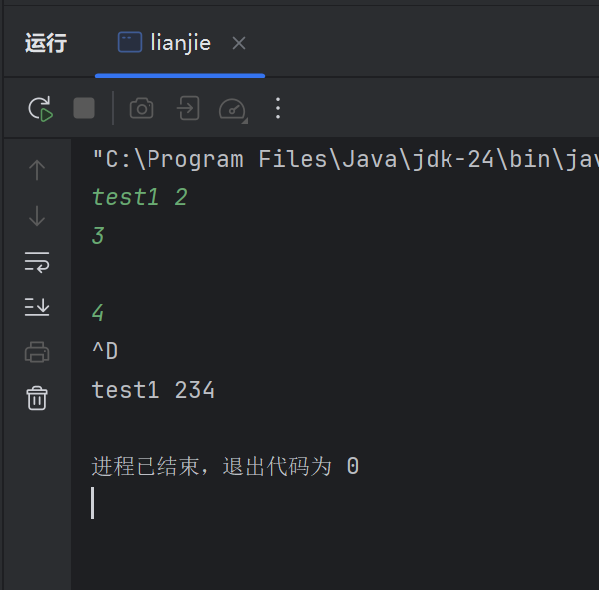Open the more options three-dot menu
This screenshot has width=599, height=590.
278,108
